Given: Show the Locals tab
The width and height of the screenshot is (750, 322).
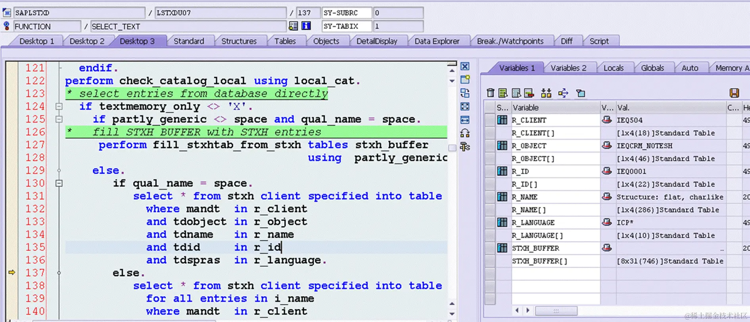Looking at the screenshot, I should pos(614,68).
